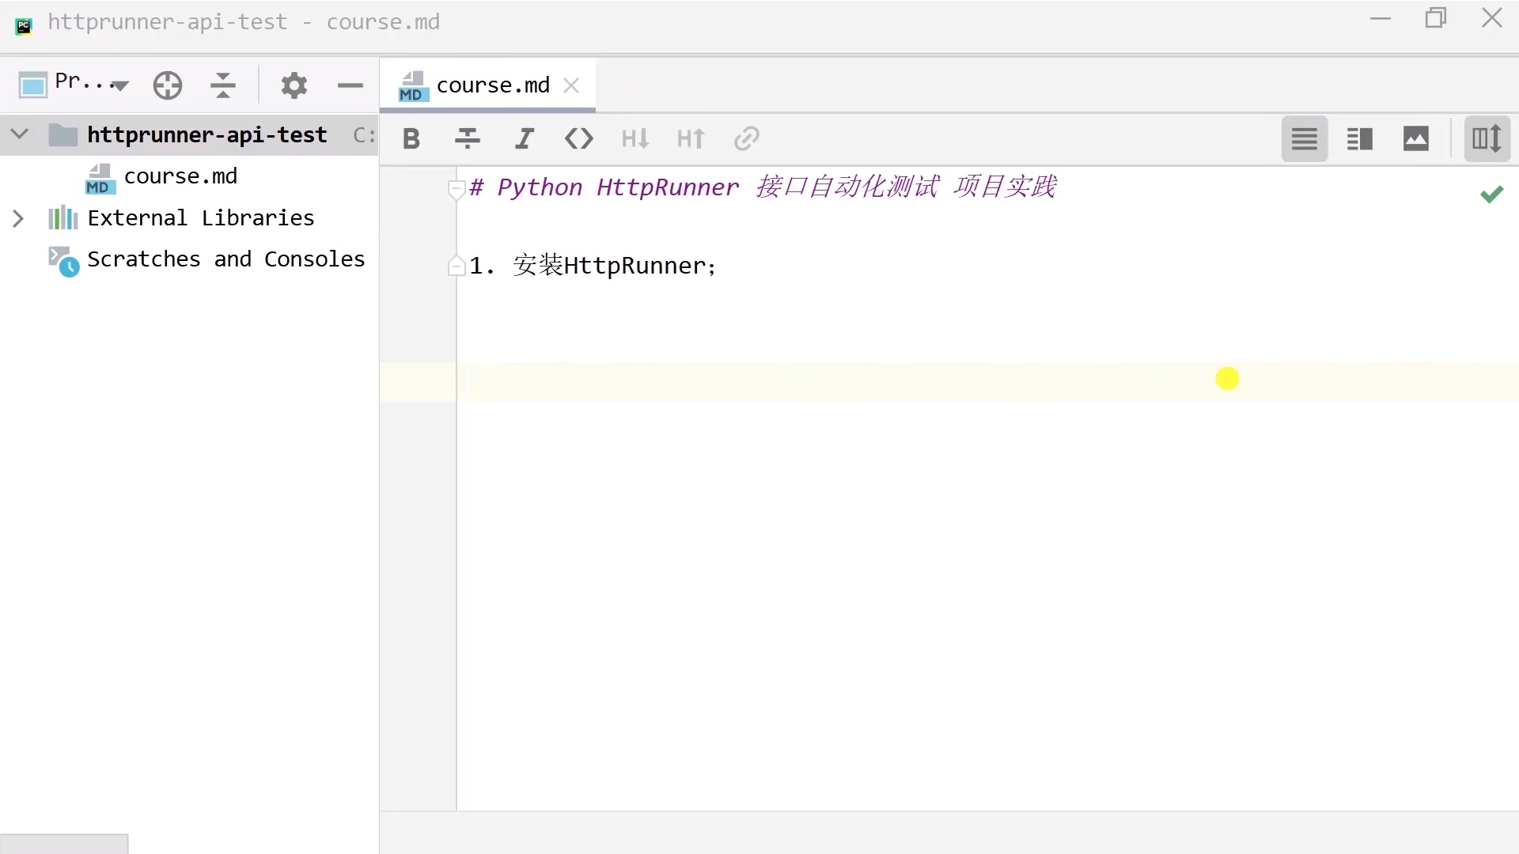Increase header level with H-up icon
Image resolution: width=1519 pixels, height=854 pixels.
click(x=690, y=138)
